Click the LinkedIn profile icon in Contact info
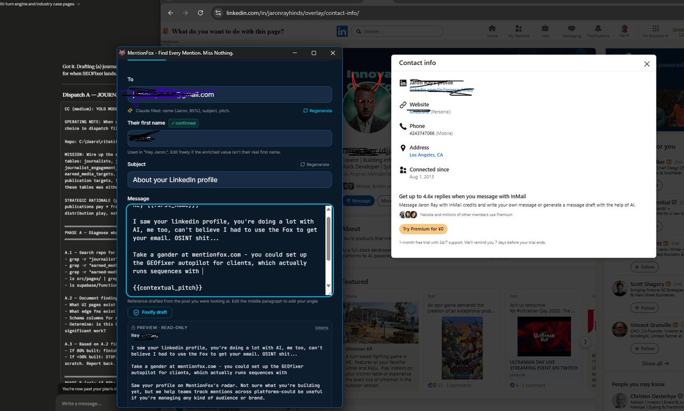Viewport: 684px width, 411px height. pyautogui.click(x=403, y=83)
